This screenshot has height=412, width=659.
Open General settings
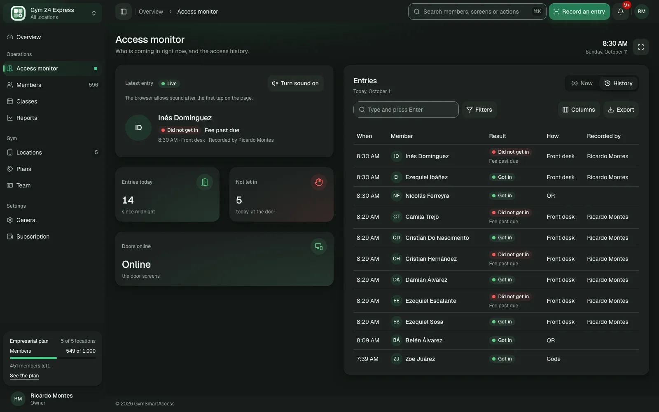pos(53,220)
